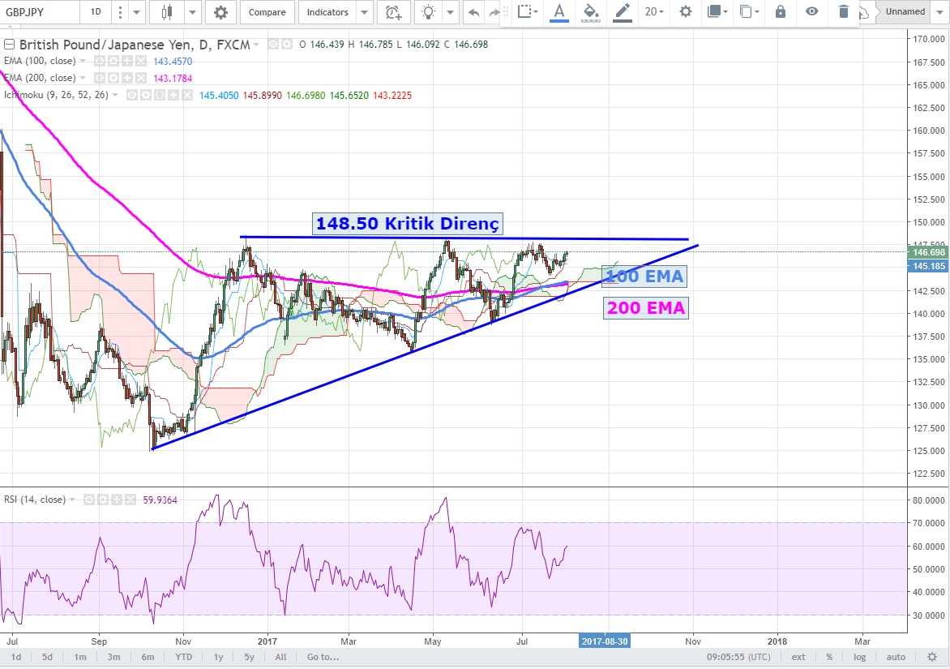Click the paint bucket background fill
The height and width of the screenshot is (669, 950).
click(591, 11)
